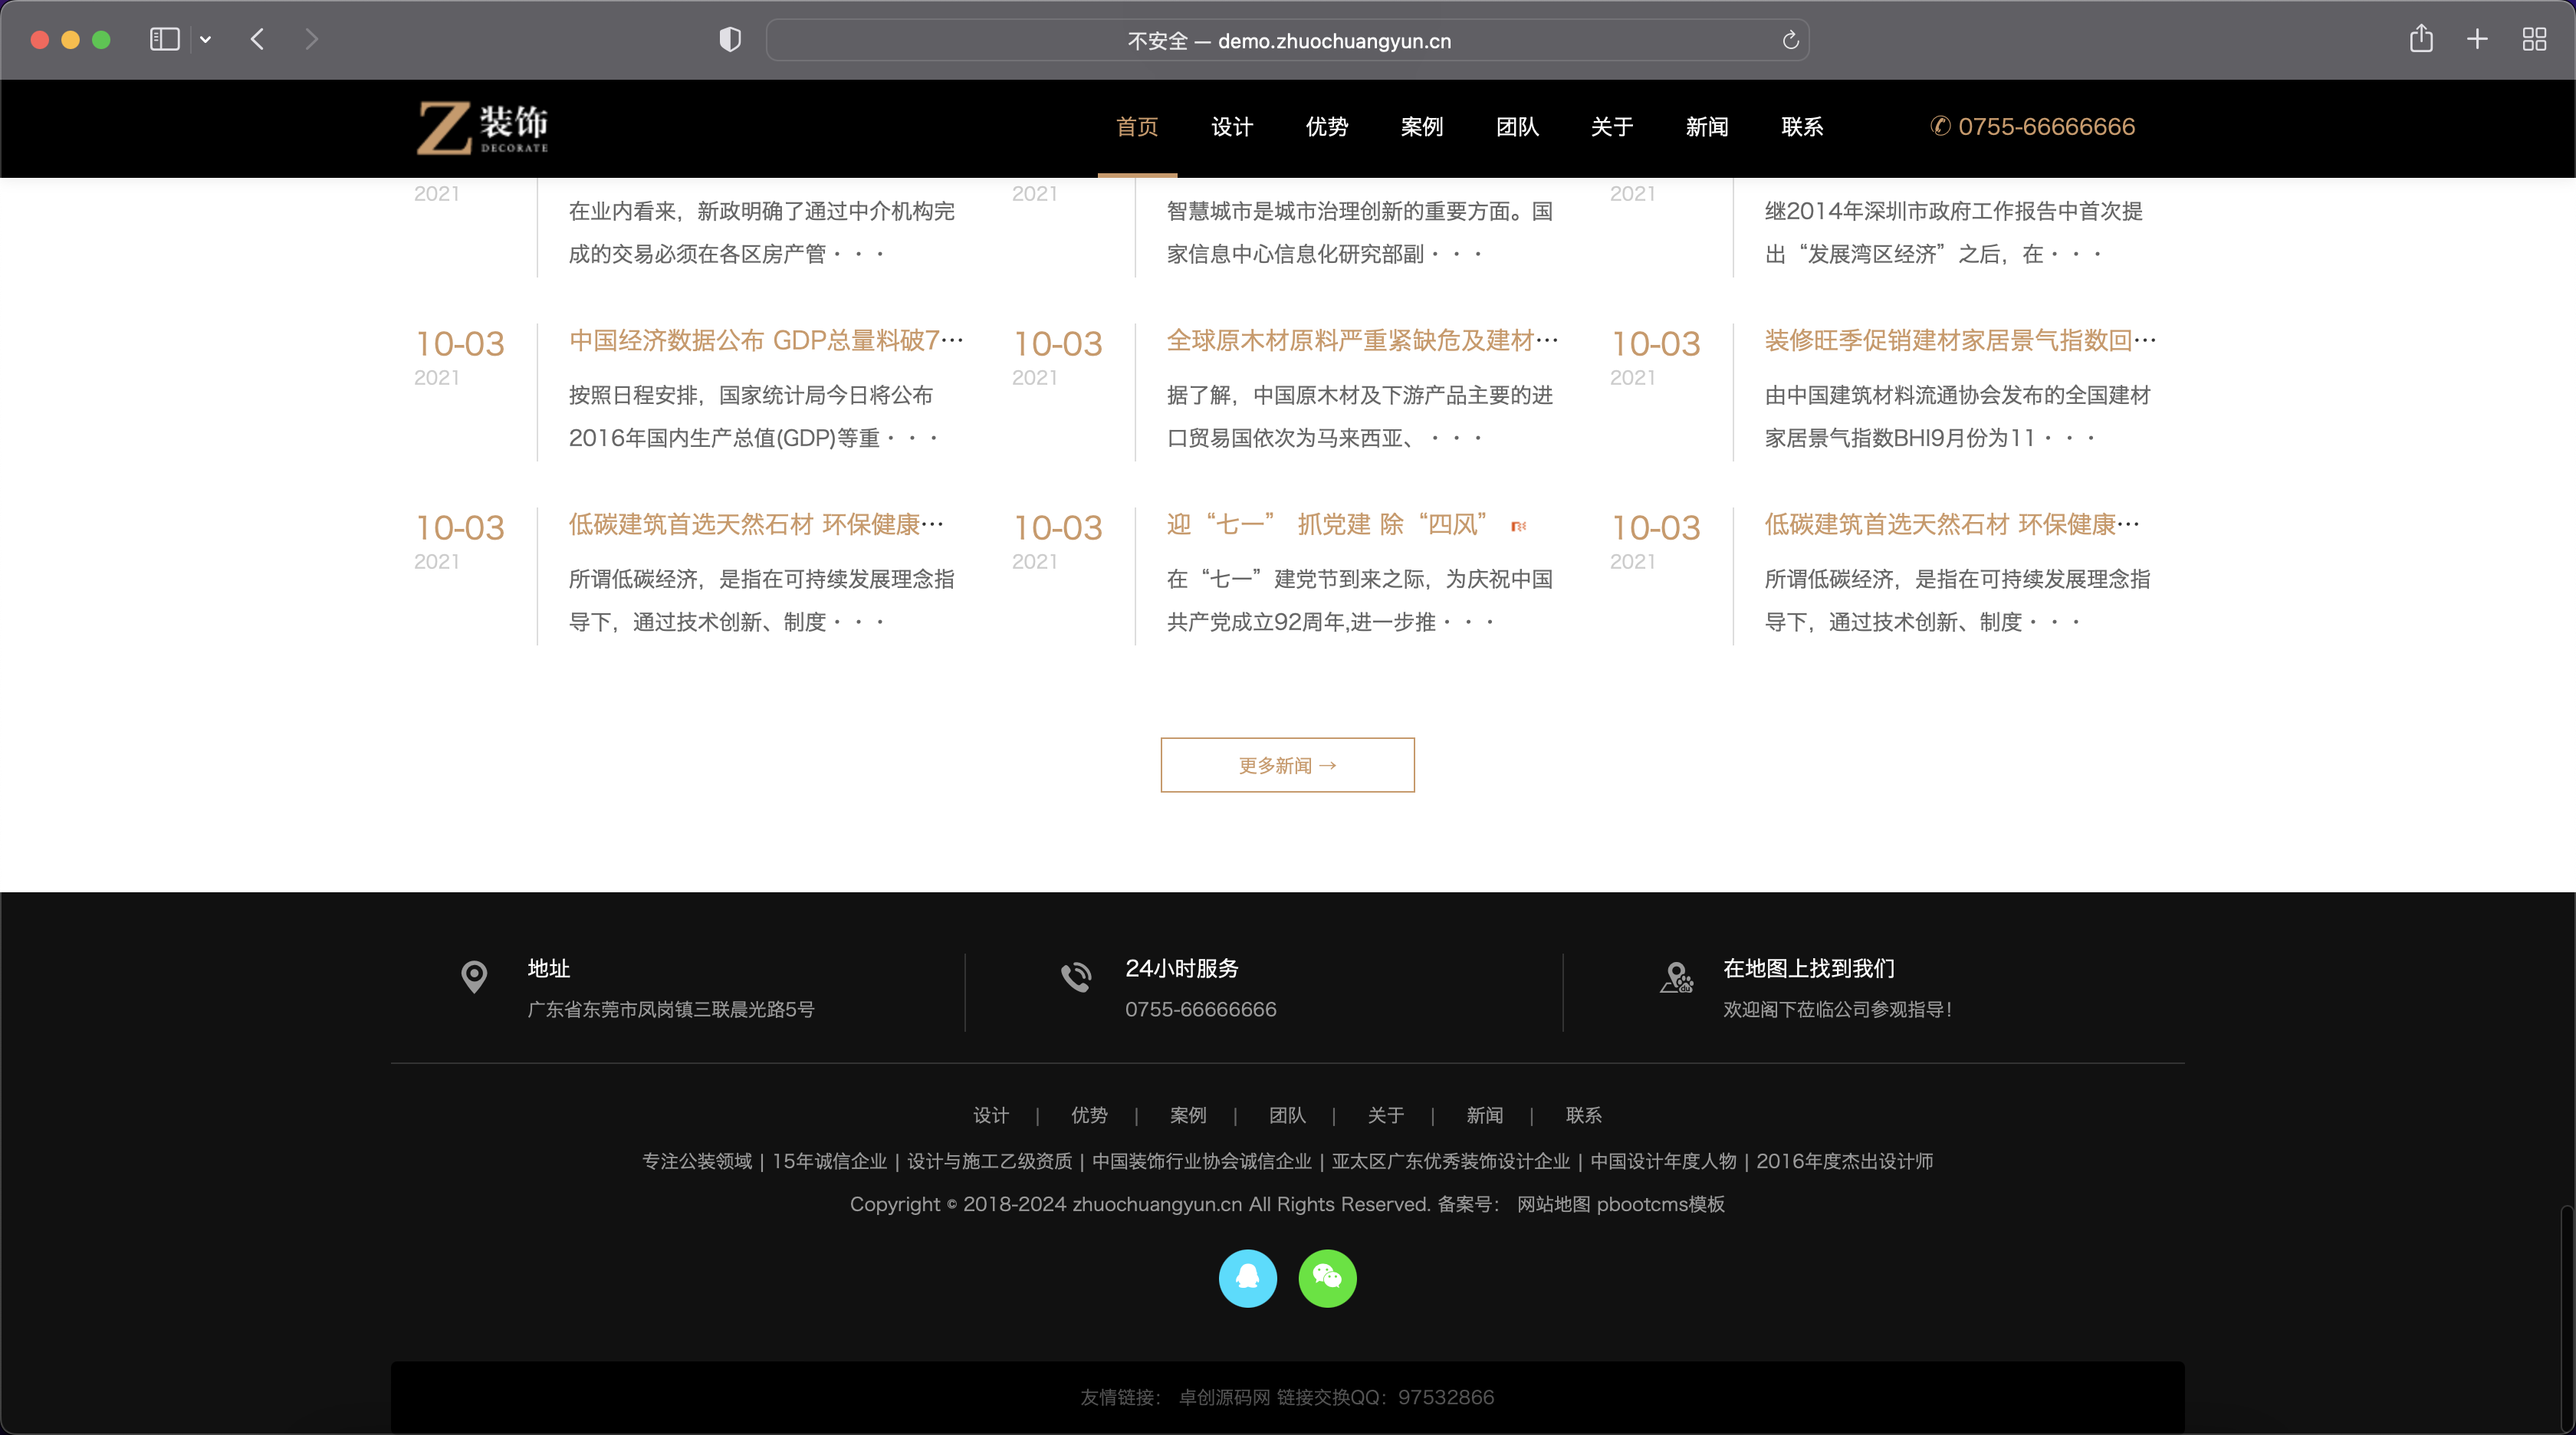Screen dimensions: 2576x1435
Task: Click the Z Decorate logo
Action: pos(483,128)
